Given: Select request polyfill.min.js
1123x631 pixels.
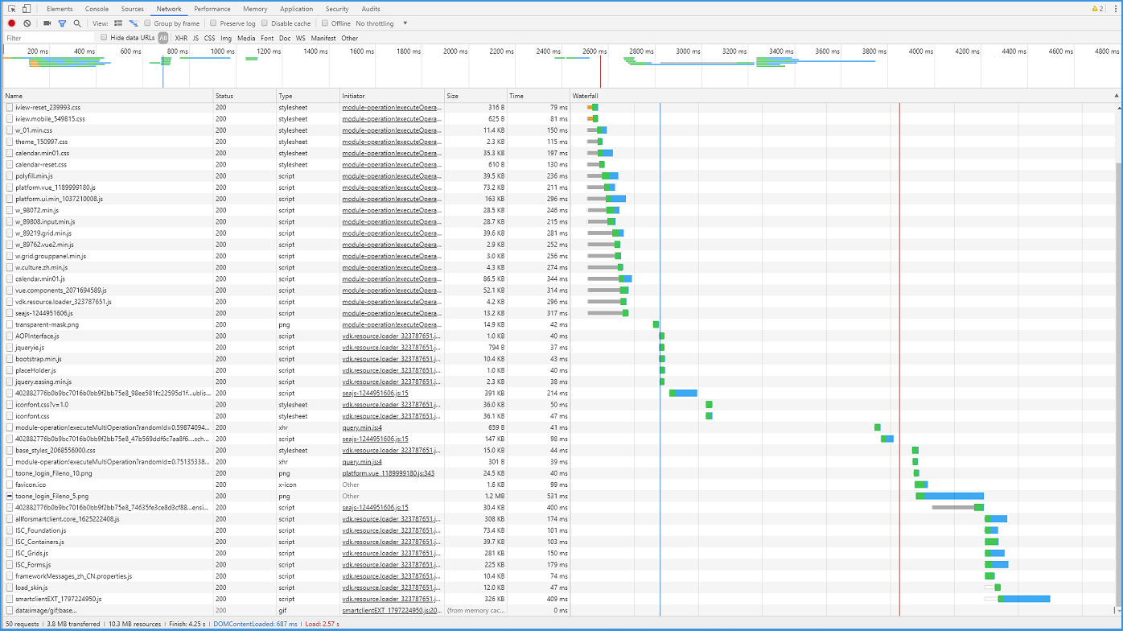Looking at the screenshot, I should tap(35, 175).
